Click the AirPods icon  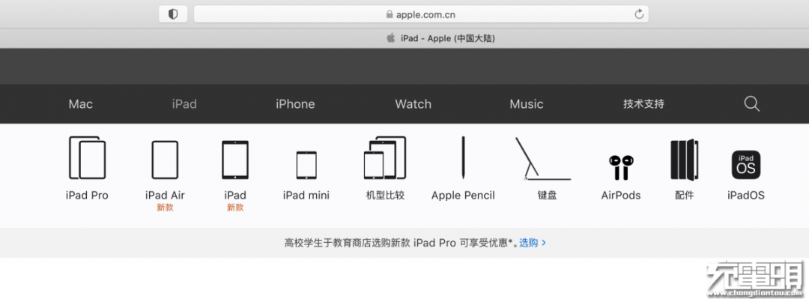click(621, 167)
